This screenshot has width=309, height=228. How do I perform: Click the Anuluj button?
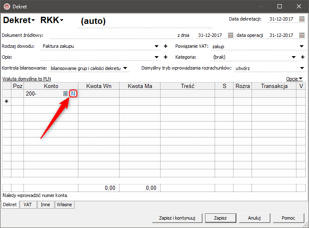click(x=254, y=218)
